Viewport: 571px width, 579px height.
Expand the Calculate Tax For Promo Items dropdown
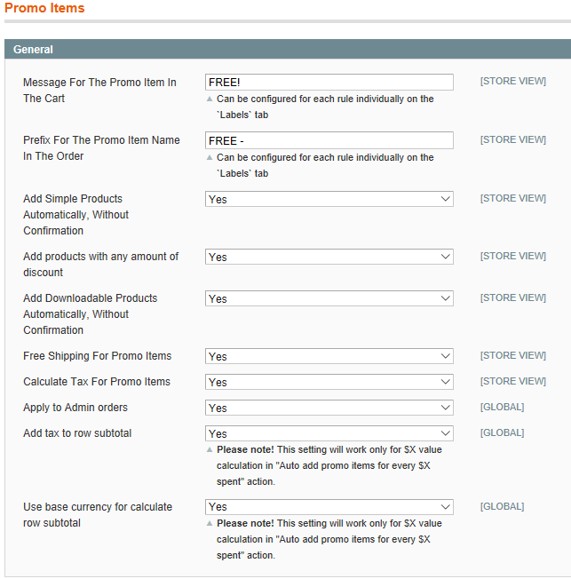click(329, 382)
